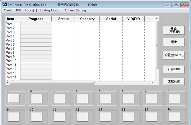Image resolution: width=191 pixels, height=125 pixels.
Task: Click the 扫描USB scan button
Action: pyautogui.click(x=174, y=69)
